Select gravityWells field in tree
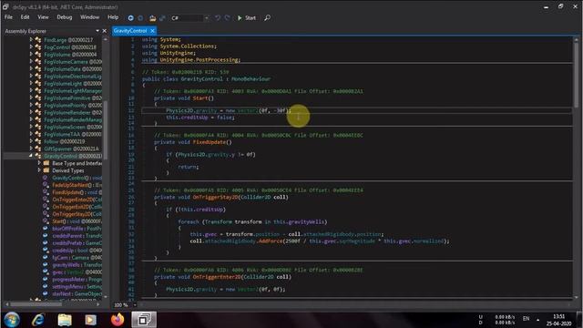The height and width of the screenshot is (328, 583). click(x=77, y=265)
